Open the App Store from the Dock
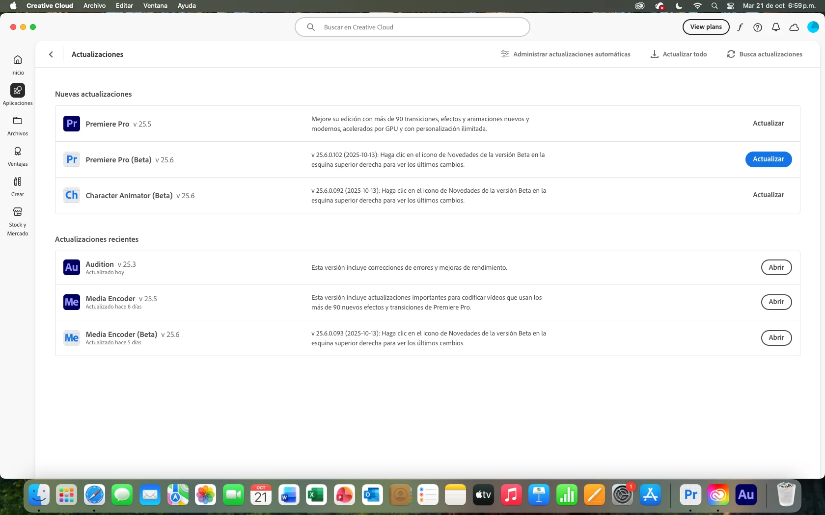Image resolution: width=825 pixels, height=515 pixels. (650, 495)
